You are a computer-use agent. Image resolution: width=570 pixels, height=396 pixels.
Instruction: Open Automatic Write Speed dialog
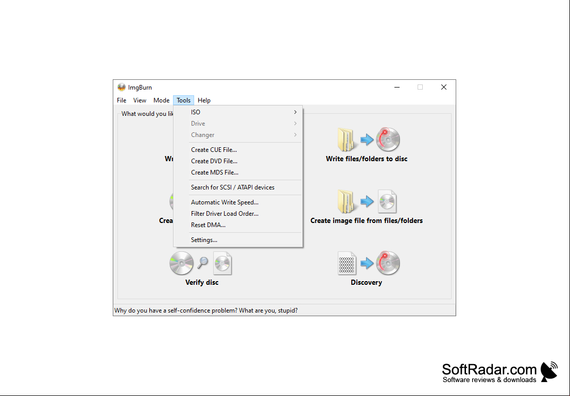point(238,202)
